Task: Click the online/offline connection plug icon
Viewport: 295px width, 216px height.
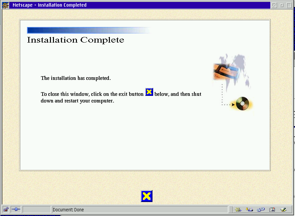Action: [16, 209]
